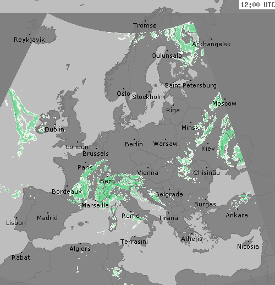Click the 12:00 UTC timestamp box
Image resolution: width=275 pixels, height=285 pixels.
[257, 4]
